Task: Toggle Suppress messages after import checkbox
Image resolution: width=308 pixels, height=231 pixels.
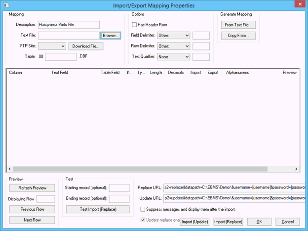Action: pos(143,209)
